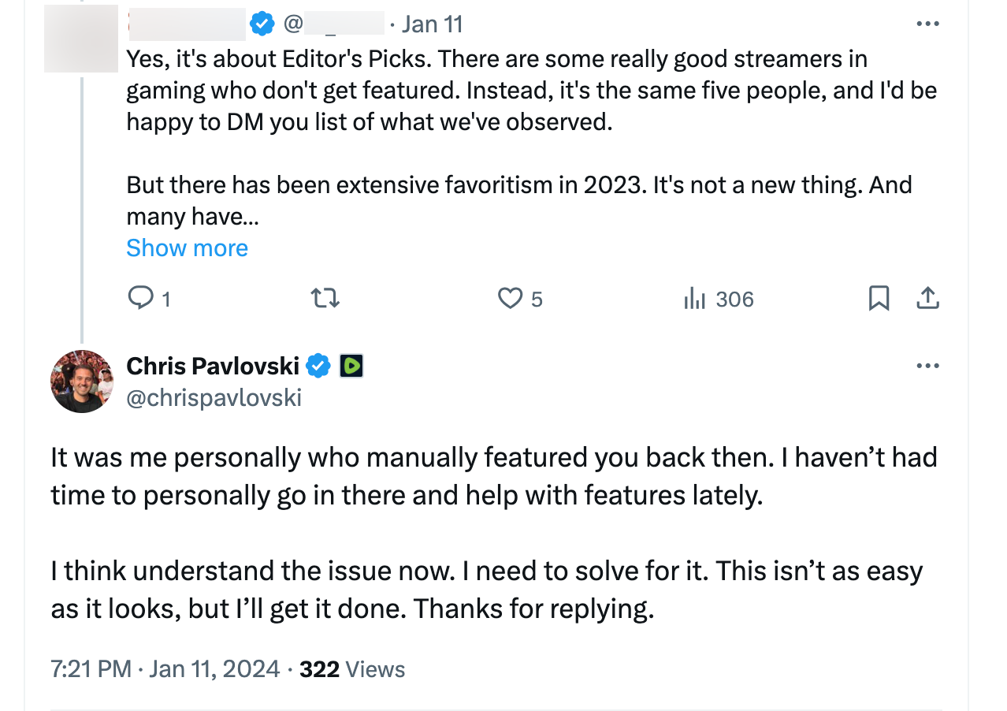
Task: Click verified badge on the first tweet
Action: [x=262, y=24]
